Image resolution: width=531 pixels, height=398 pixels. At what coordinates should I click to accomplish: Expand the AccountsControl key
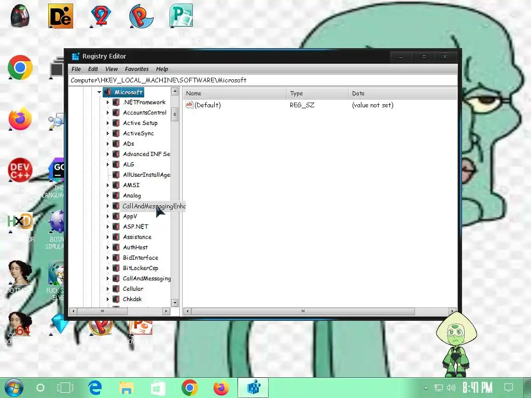point(108,112)
